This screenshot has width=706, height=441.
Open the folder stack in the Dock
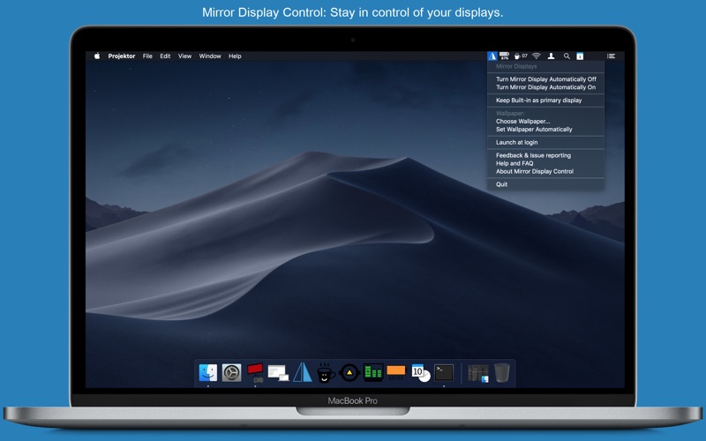478,373
